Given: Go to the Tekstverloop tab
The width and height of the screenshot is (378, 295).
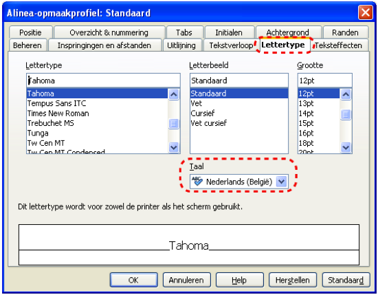Looking at the screenshot, I should (x=231, y=45).
